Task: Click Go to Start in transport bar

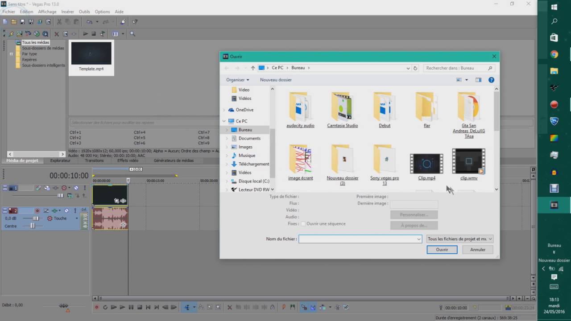Action: pyautogui.click(x=148, y=307)
